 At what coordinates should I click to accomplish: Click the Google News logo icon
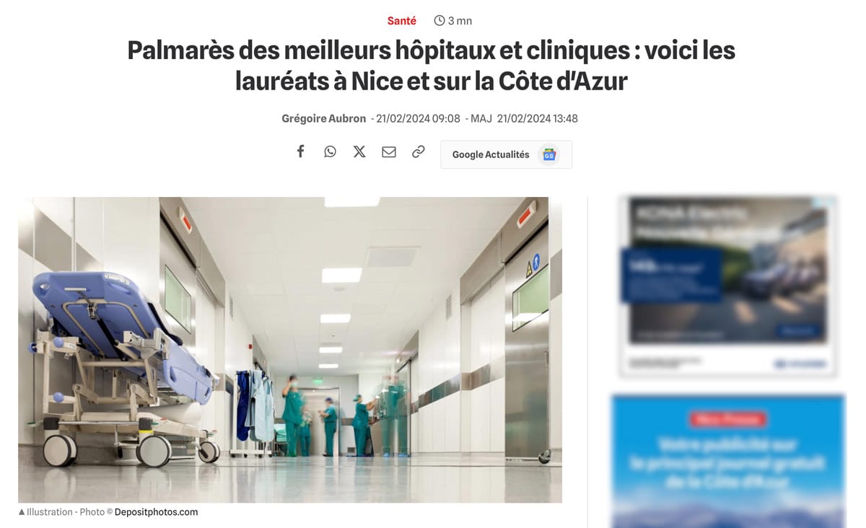[x=549, y=154]
